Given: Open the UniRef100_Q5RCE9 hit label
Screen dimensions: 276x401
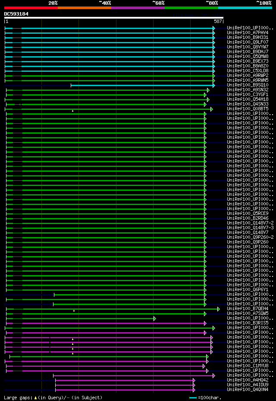Looking at the screenshot, I should coord(248,214).
